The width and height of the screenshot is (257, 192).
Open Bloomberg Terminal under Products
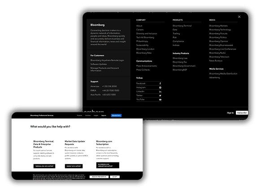pos(182,26)
